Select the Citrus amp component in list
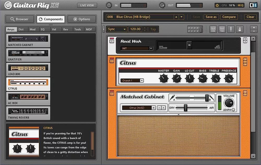 point(28,84)
